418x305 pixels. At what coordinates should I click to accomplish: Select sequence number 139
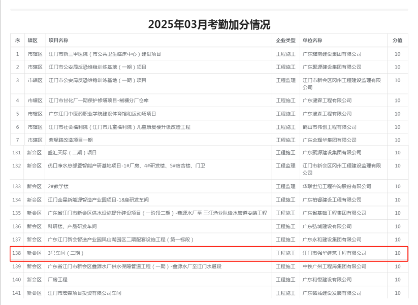click(x=17, y=266)
